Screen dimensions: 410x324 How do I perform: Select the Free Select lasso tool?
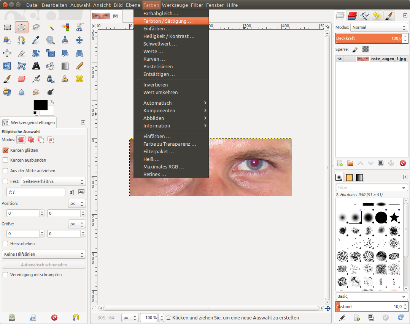pos(36,27)
